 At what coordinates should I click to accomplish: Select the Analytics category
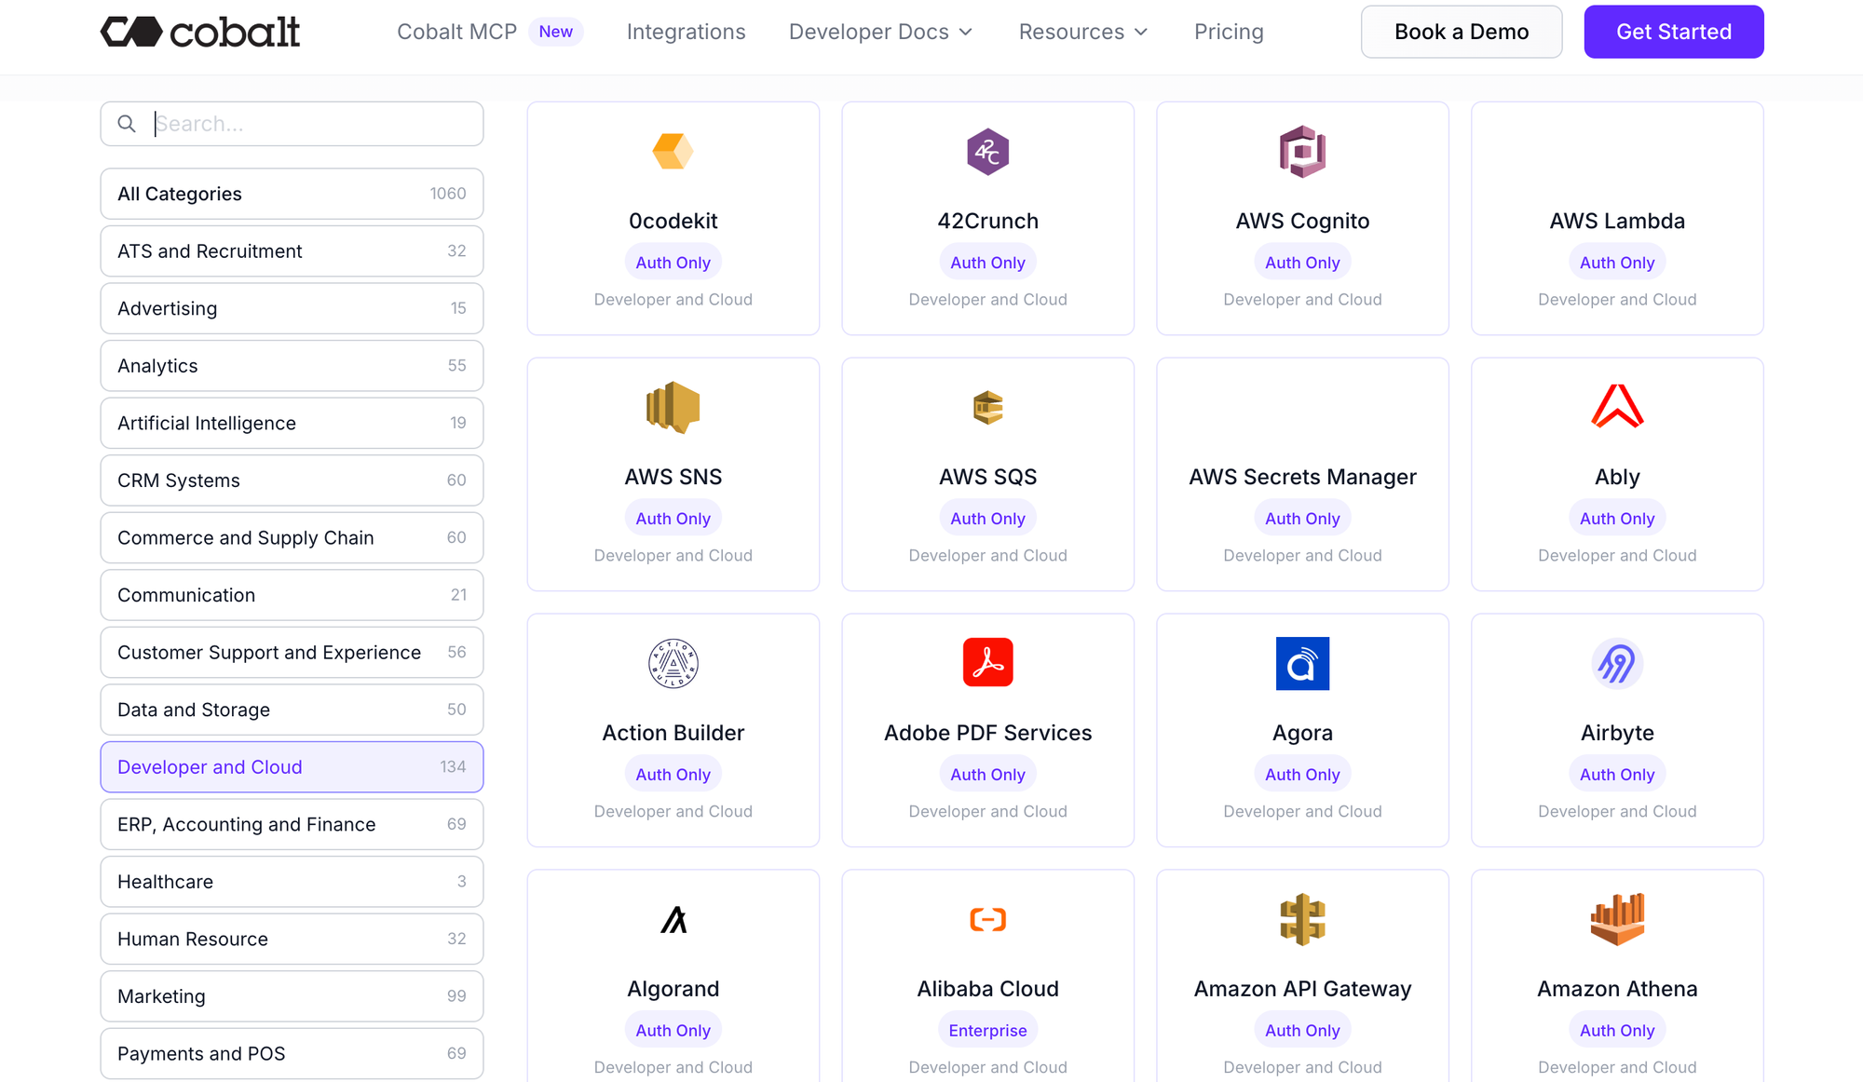292,366
